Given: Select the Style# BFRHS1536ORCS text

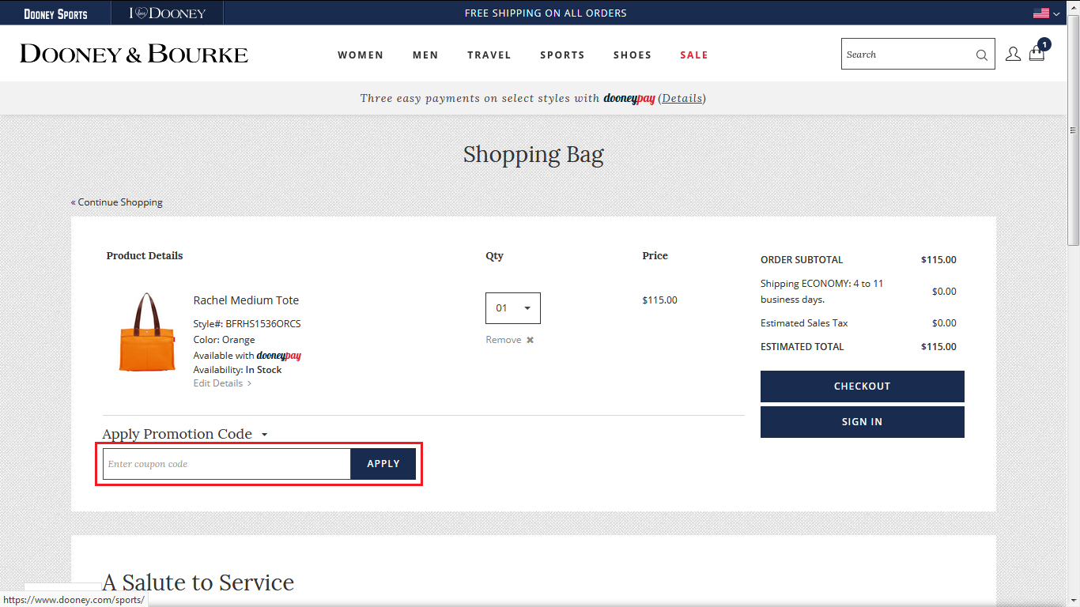Looking at the screenshot, I should tap(247, 324).
